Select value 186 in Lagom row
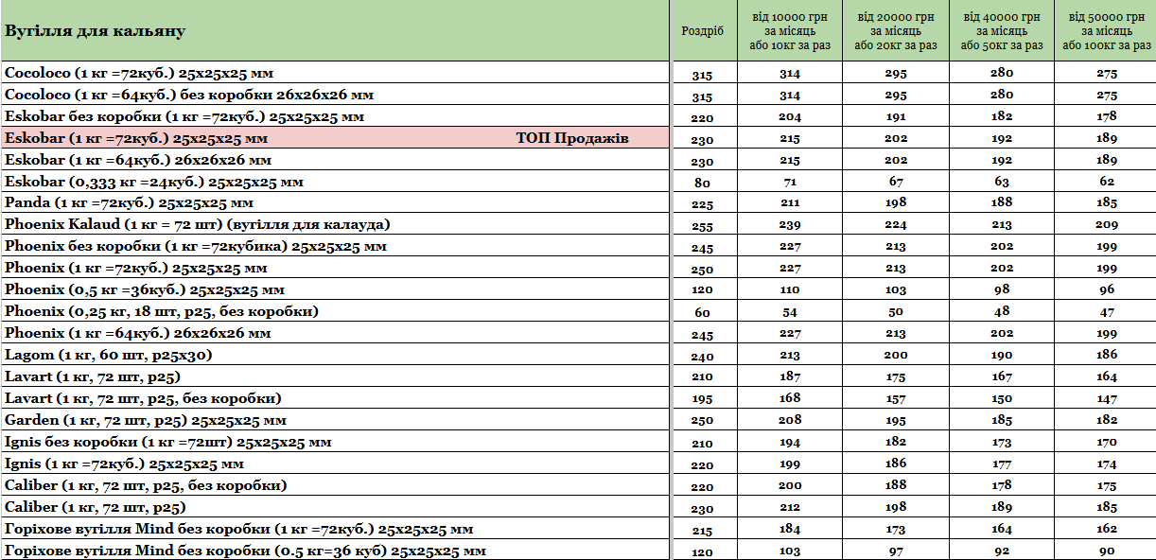1156x560 pixels. [1107, 355]
